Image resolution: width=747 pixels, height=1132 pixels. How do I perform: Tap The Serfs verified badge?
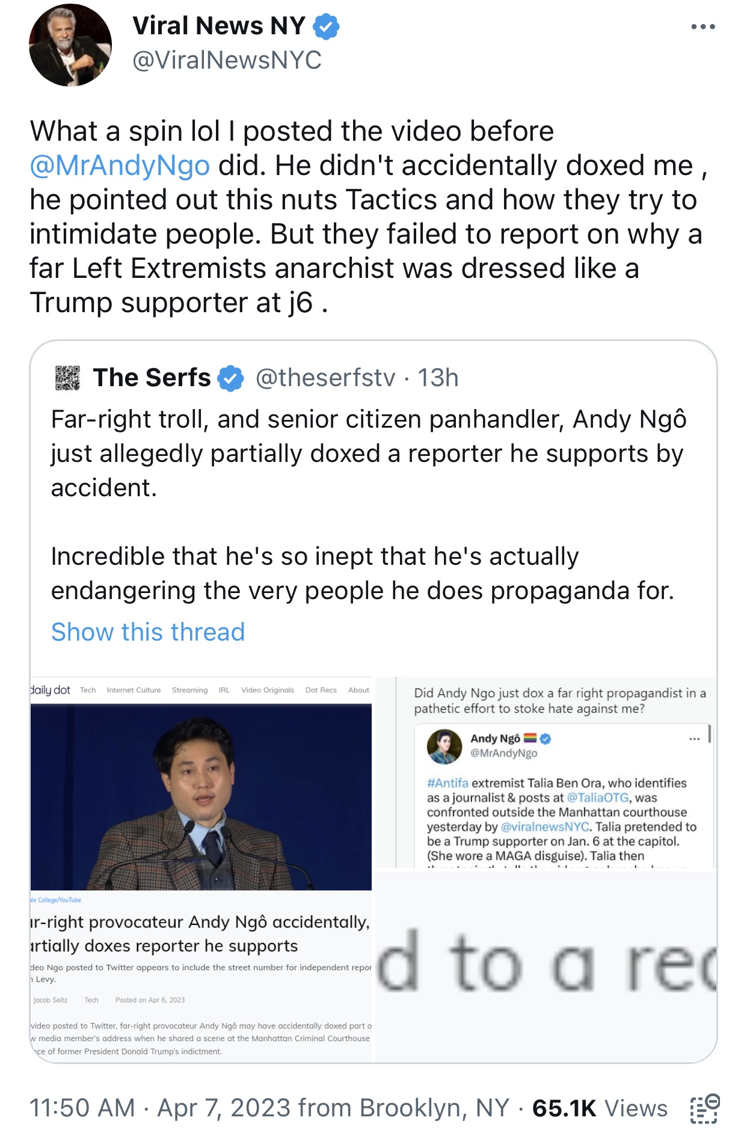click(230, 378)
